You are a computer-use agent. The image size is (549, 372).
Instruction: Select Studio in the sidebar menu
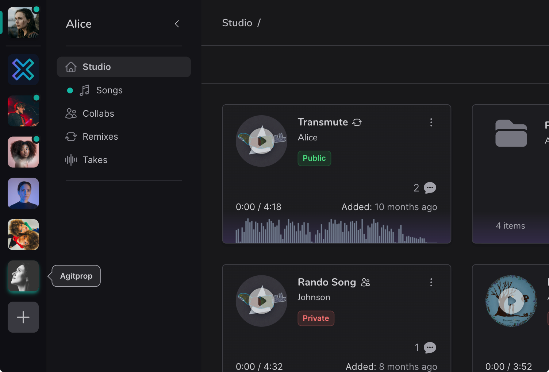[96, 67]
